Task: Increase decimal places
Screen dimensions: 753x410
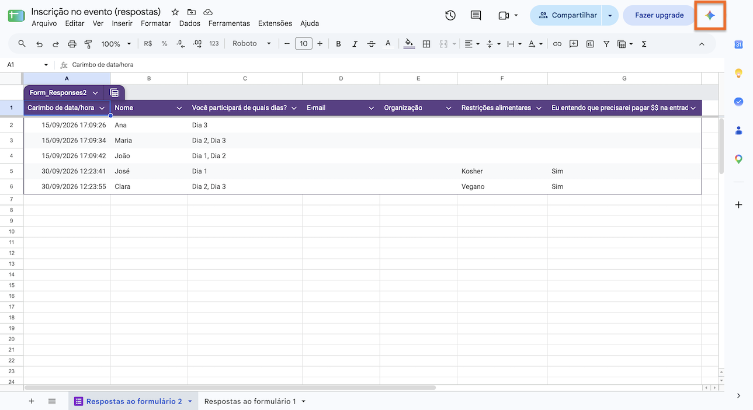Action: point(197,44)
